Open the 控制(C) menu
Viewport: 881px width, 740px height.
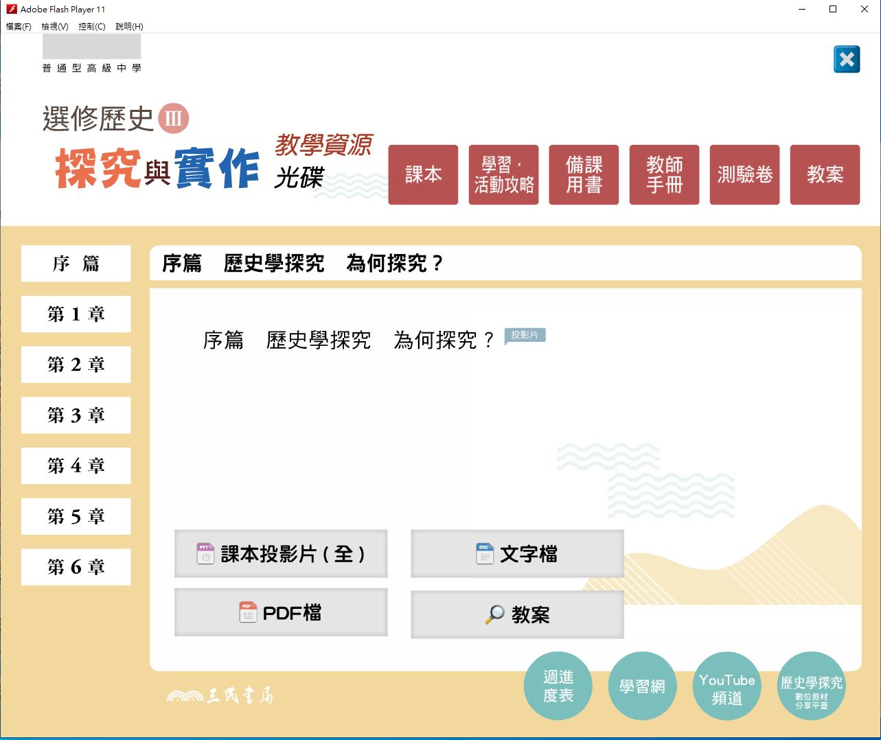point(91,27)
